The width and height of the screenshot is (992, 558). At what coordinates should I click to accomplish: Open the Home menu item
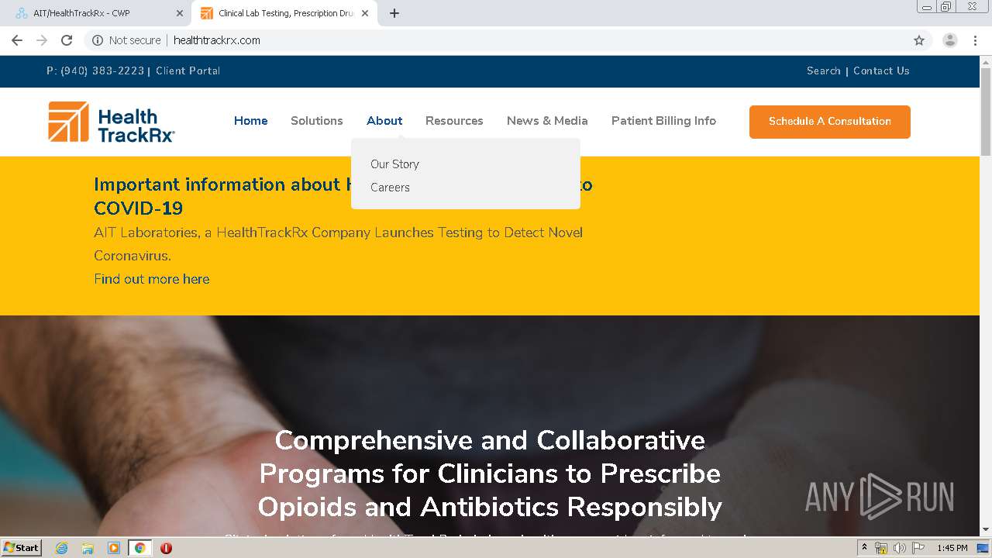pyautogui.click(x=251, y=121)
